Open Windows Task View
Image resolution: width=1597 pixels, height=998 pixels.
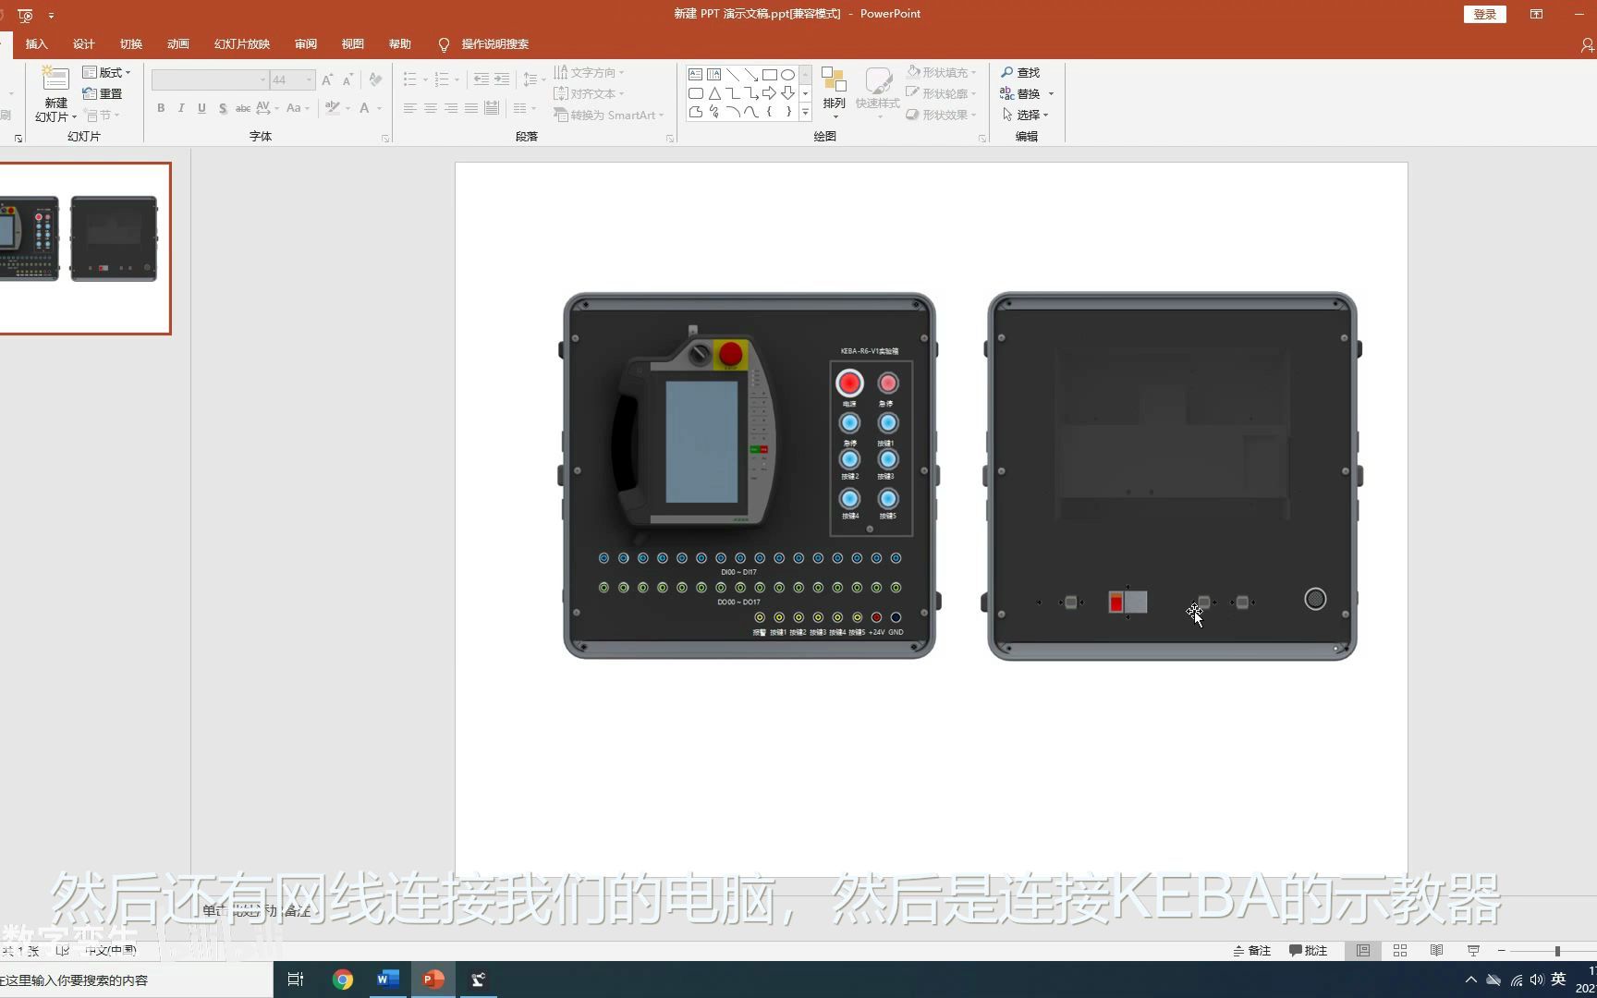pyautogui.click(x=296, y=980)
